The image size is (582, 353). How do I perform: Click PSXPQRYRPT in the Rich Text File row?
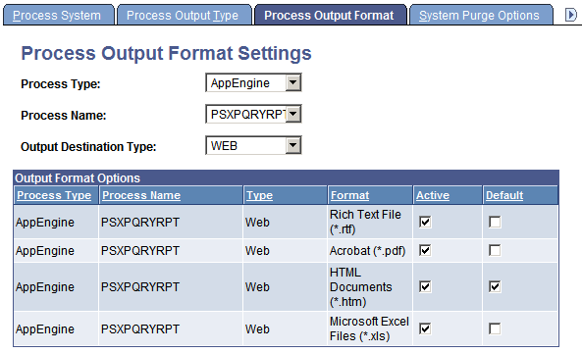coord(140,223)
